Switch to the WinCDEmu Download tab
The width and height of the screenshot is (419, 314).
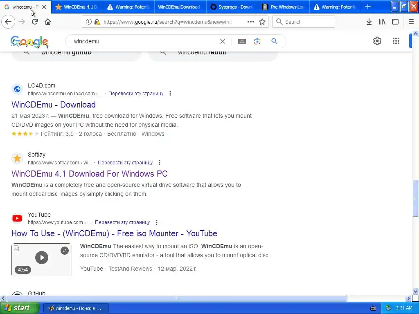(x=180, y=7)
